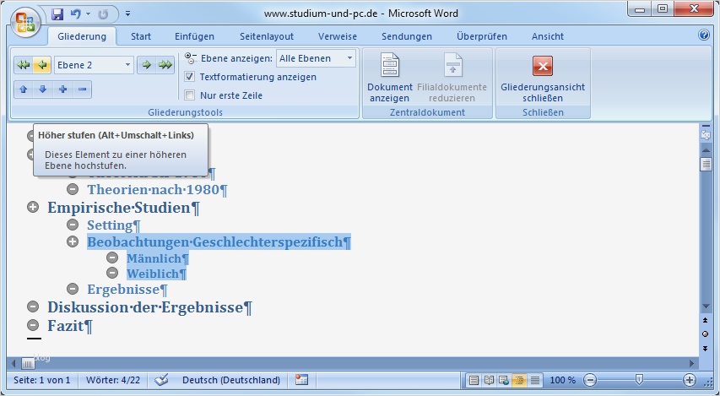
Task: Switch to the Start tab
Action: click(x=141, y=36)
